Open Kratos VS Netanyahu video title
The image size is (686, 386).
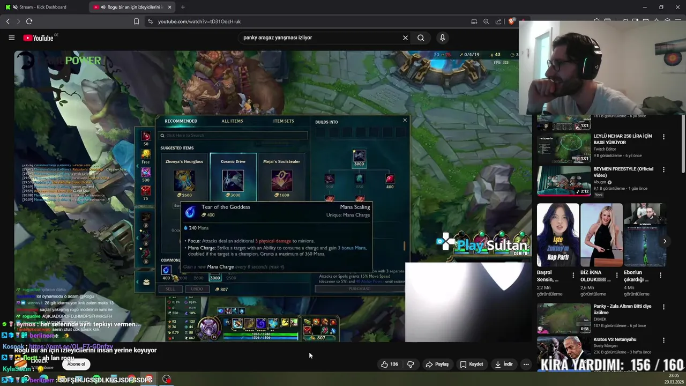tap(615, 339)
